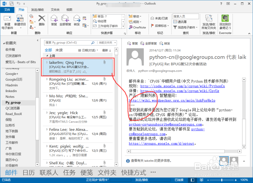Image resolution: width=253 pixels, height=183 pixels.
Task: Filter message list by 未读
Action: 59,50
